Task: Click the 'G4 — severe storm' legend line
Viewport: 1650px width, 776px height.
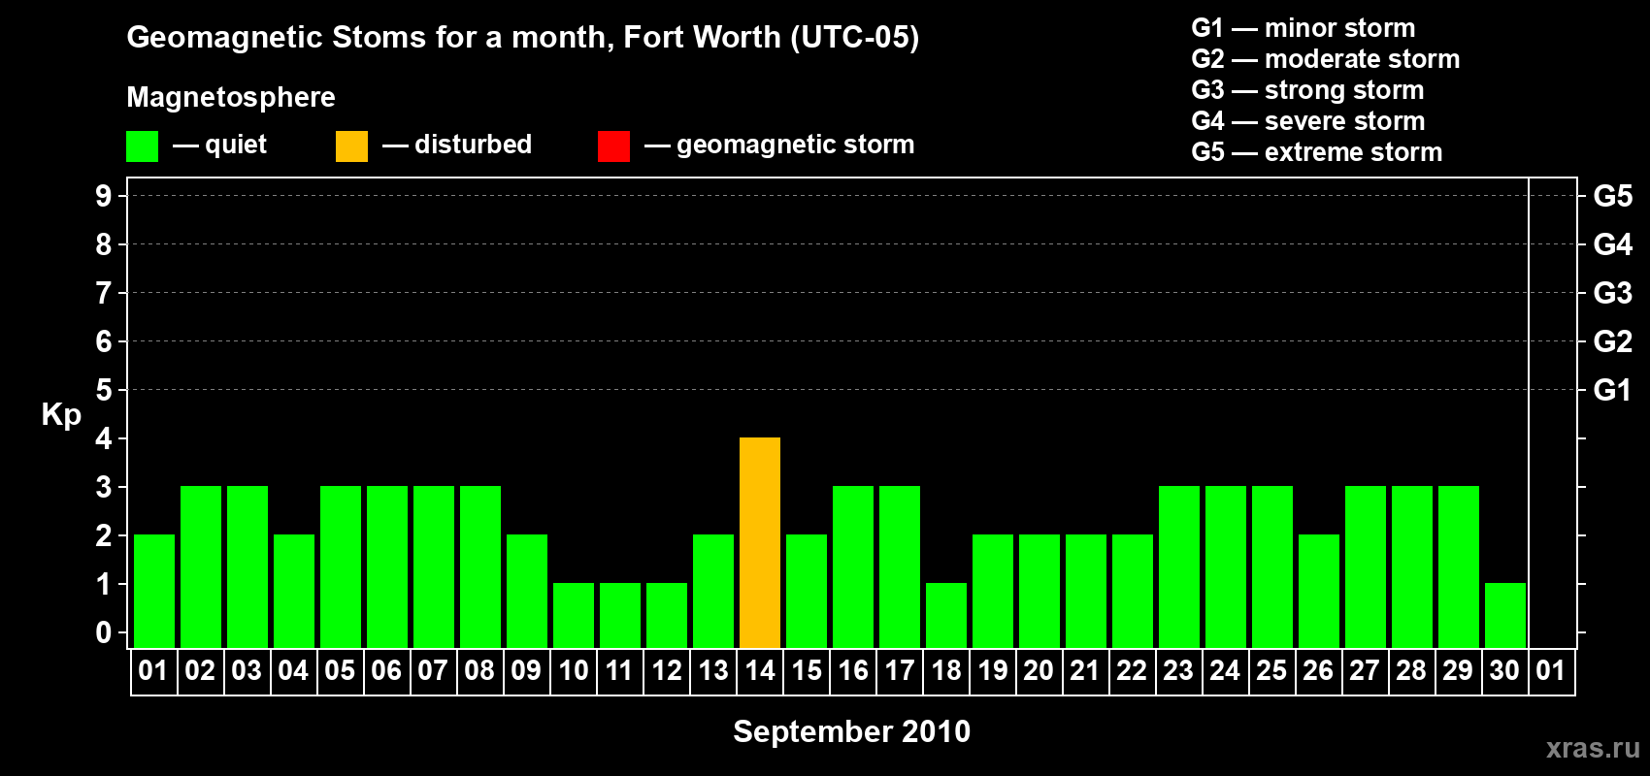Action: [1308, 121]
